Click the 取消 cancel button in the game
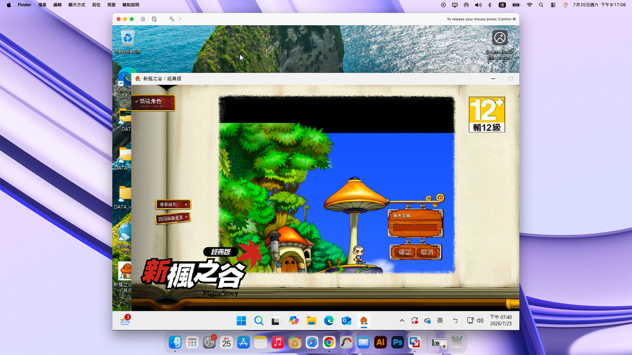 pyautogui.click(x=427, y=252)
